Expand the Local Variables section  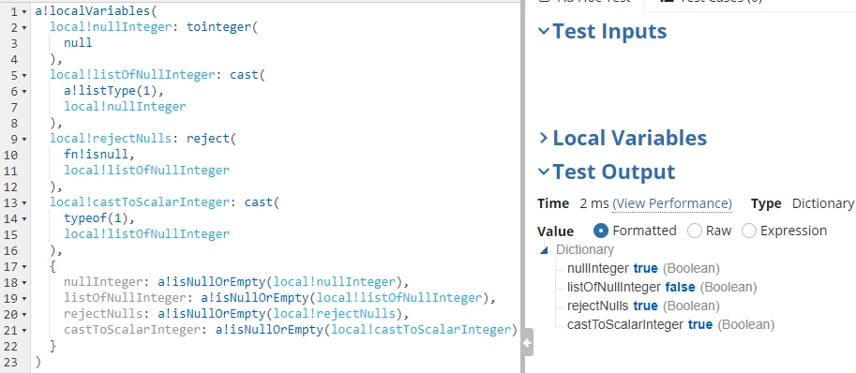tap(543, 138)
